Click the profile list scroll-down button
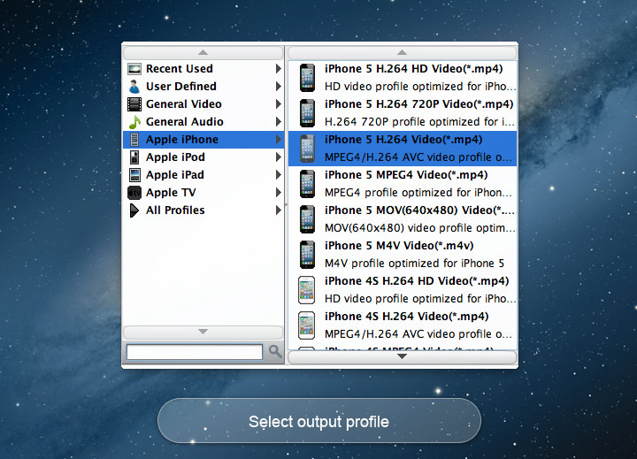The width and height of the screenshot is (637, 459). pyautogui.click(x=403, y=357)
